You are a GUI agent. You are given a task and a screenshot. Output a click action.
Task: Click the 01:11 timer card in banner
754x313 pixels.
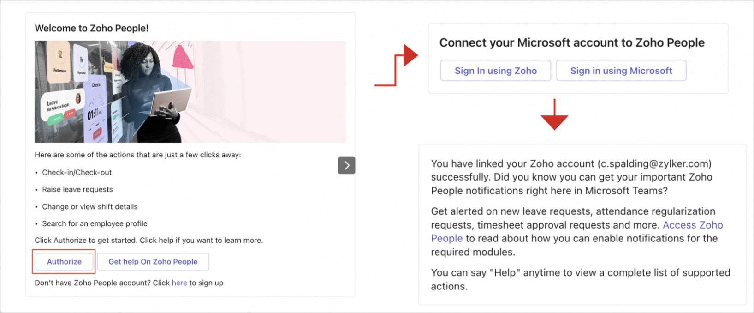pyautogui.click(x=95, y=113)
